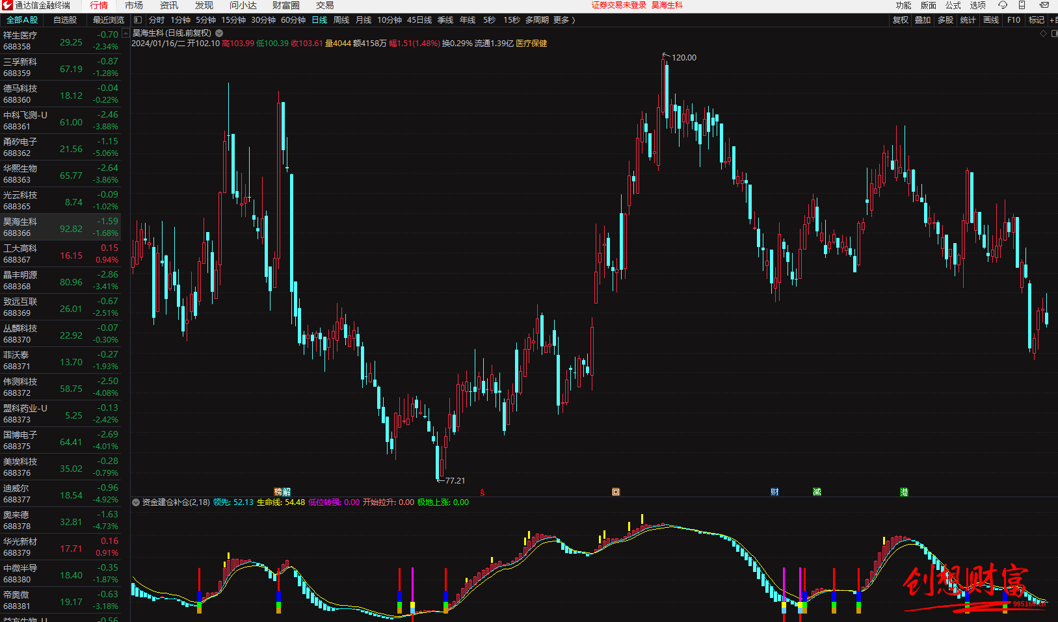Expand 更多 period options
Image resolution: width=1058 pixels, height=622 pixels.
pyautogui.click(x=564, y=20)
